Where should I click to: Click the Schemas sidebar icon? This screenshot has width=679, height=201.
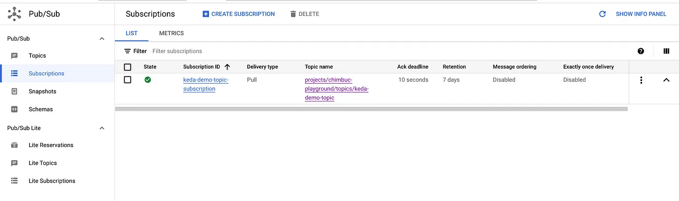(x=15, y=109)
